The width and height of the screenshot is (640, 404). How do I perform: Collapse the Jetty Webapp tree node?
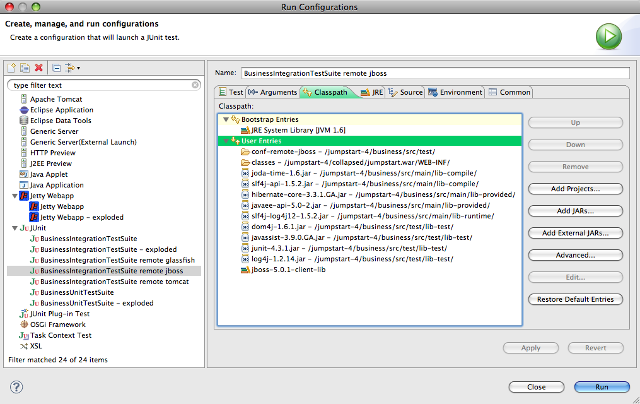pos(15,196)
